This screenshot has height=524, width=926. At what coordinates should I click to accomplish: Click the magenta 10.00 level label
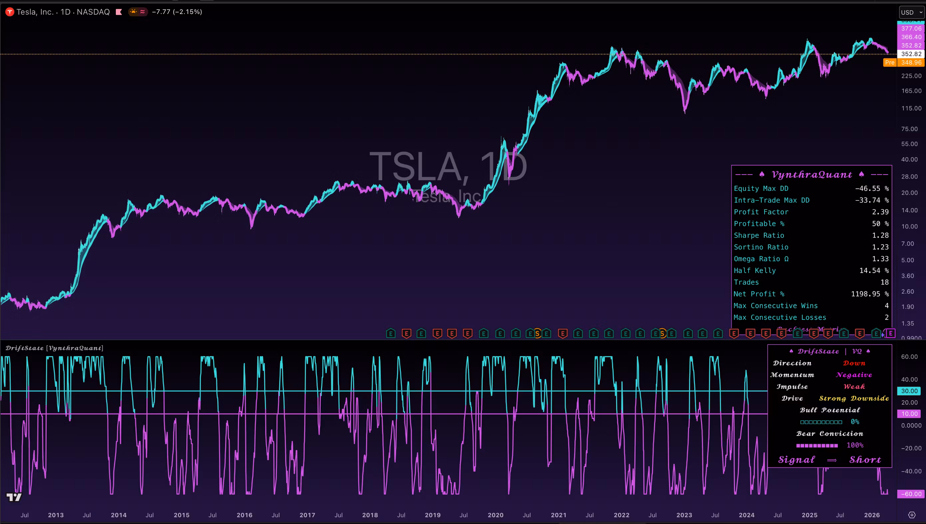click(909, 414)
